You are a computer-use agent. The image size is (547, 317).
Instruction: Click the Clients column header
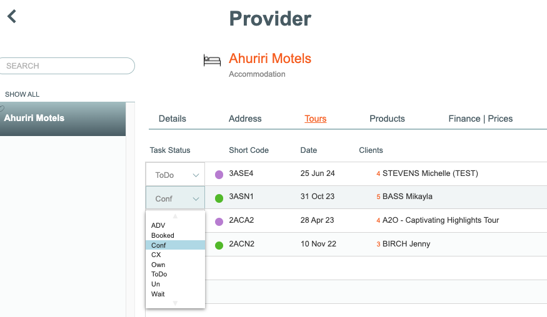pyautogui.click(x=371, y=150)
